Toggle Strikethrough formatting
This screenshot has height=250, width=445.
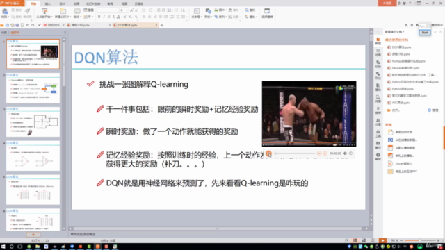point(113,17)
